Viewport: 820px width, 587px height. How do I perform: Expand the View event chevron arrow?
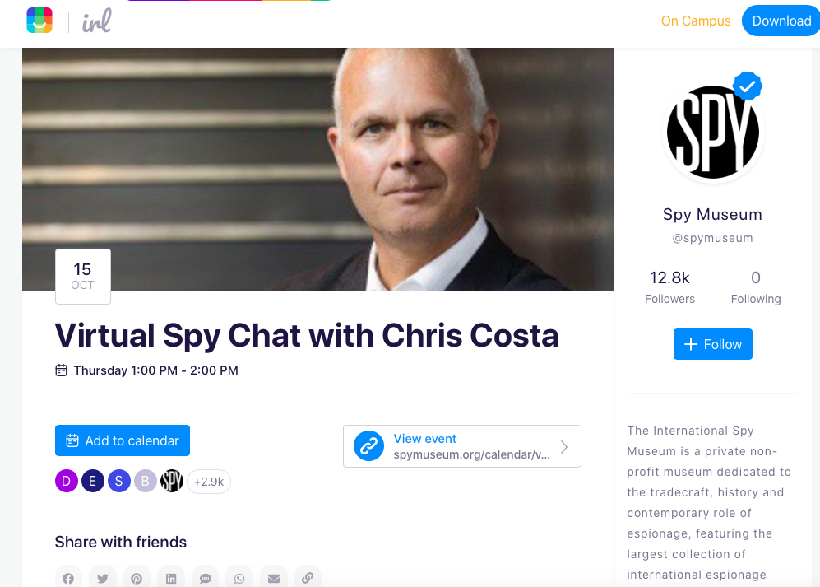(563, 447)
